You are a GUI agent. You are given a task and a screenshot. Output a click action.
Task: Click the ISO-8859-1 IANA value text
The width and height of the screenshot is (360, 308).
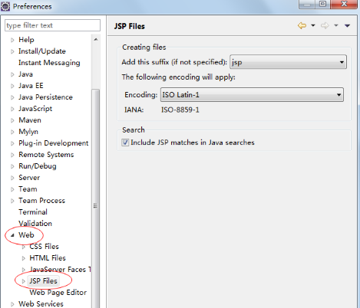coord(180,110)
